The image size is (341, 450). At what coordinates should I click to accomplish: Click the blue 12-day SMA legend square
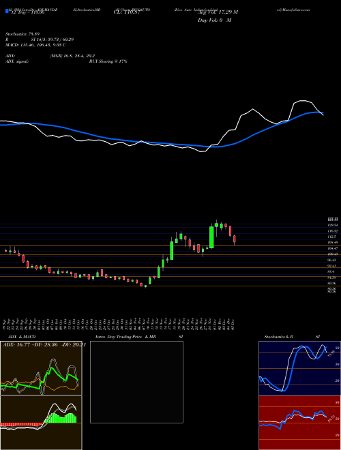[x=8, y=11]
